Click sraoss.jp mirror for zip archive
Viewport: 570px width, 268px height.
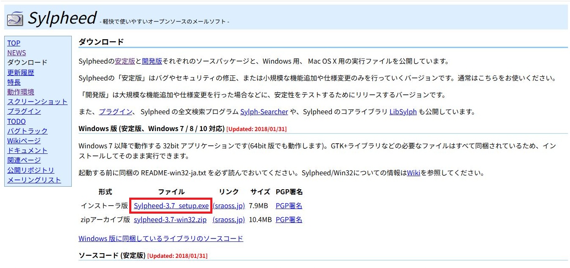pos(229,220)
